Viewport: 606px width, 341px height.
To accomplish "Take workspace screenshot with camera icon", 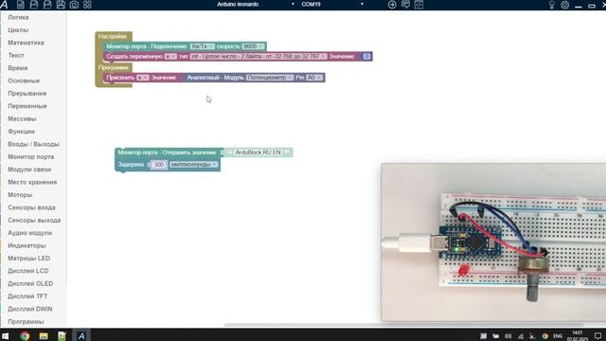I will tap(74, 5).
